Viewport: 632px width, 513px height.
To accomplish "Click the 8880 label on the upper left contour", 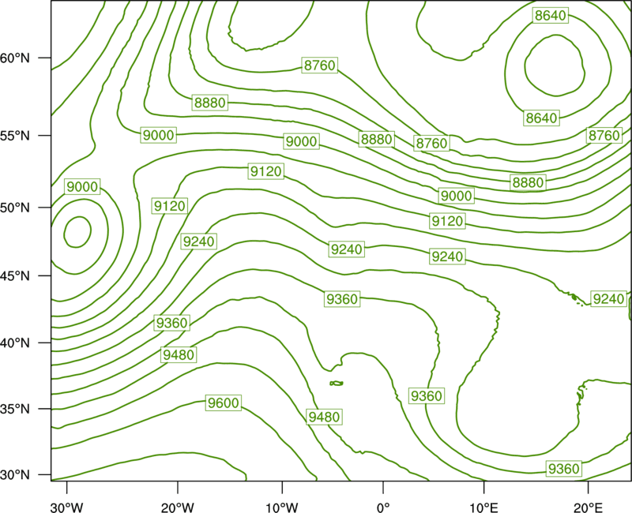I will coord(210,103).
